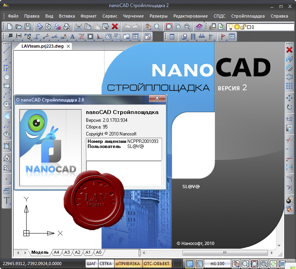Select the Array tool grid icon
Screen dimensions: 296x269
(289, 86)
